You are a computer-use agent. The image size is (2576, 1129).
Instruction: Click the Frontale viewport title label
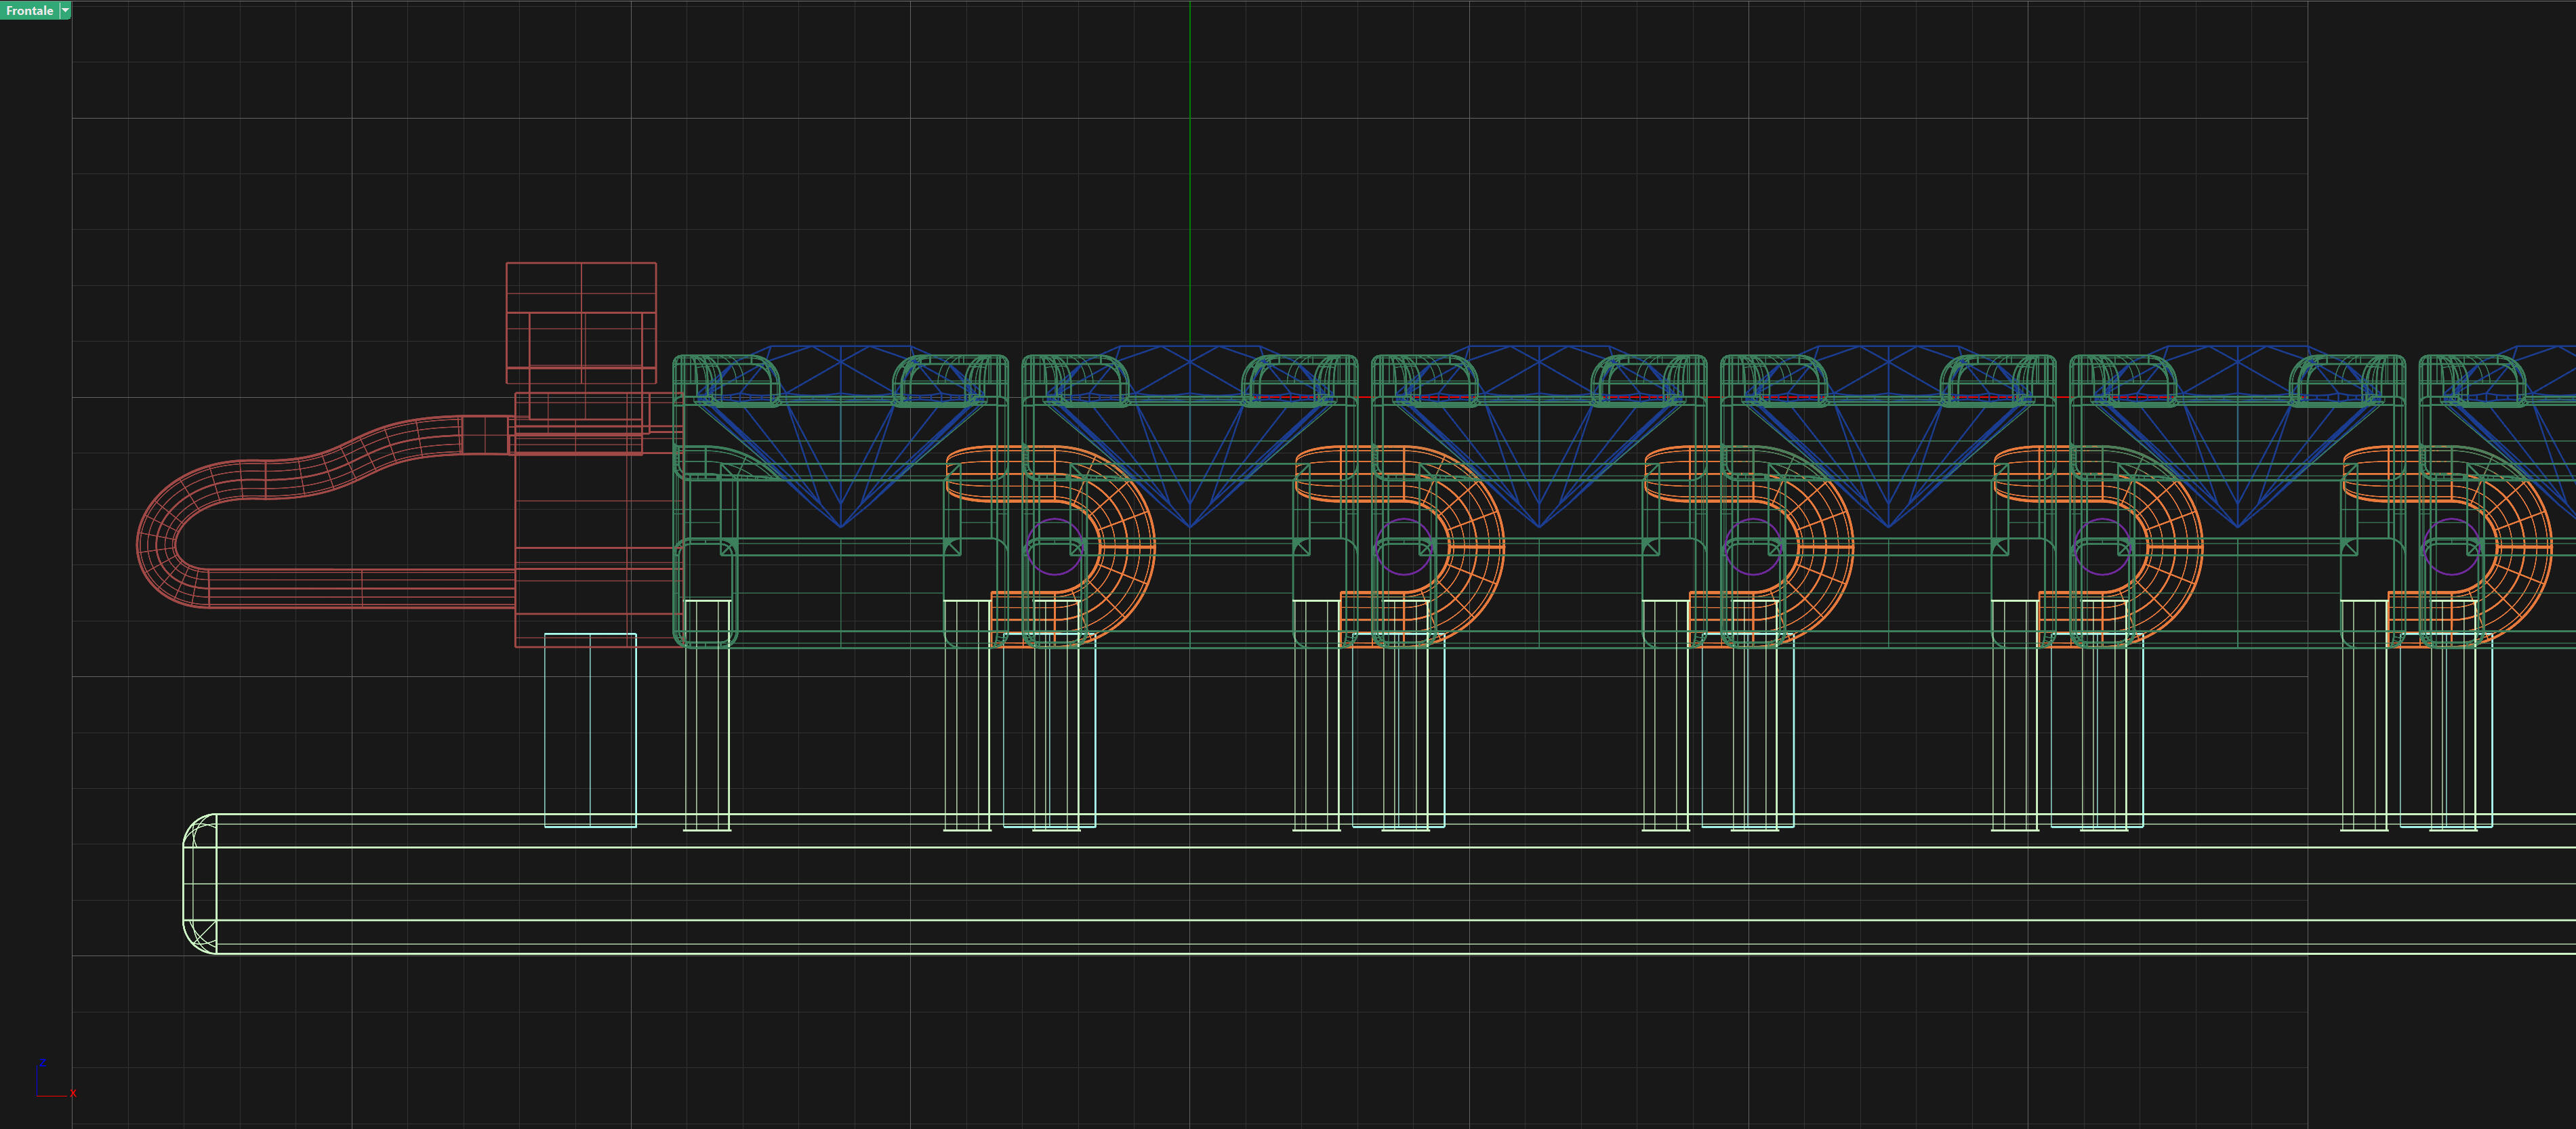coord(29,10)
